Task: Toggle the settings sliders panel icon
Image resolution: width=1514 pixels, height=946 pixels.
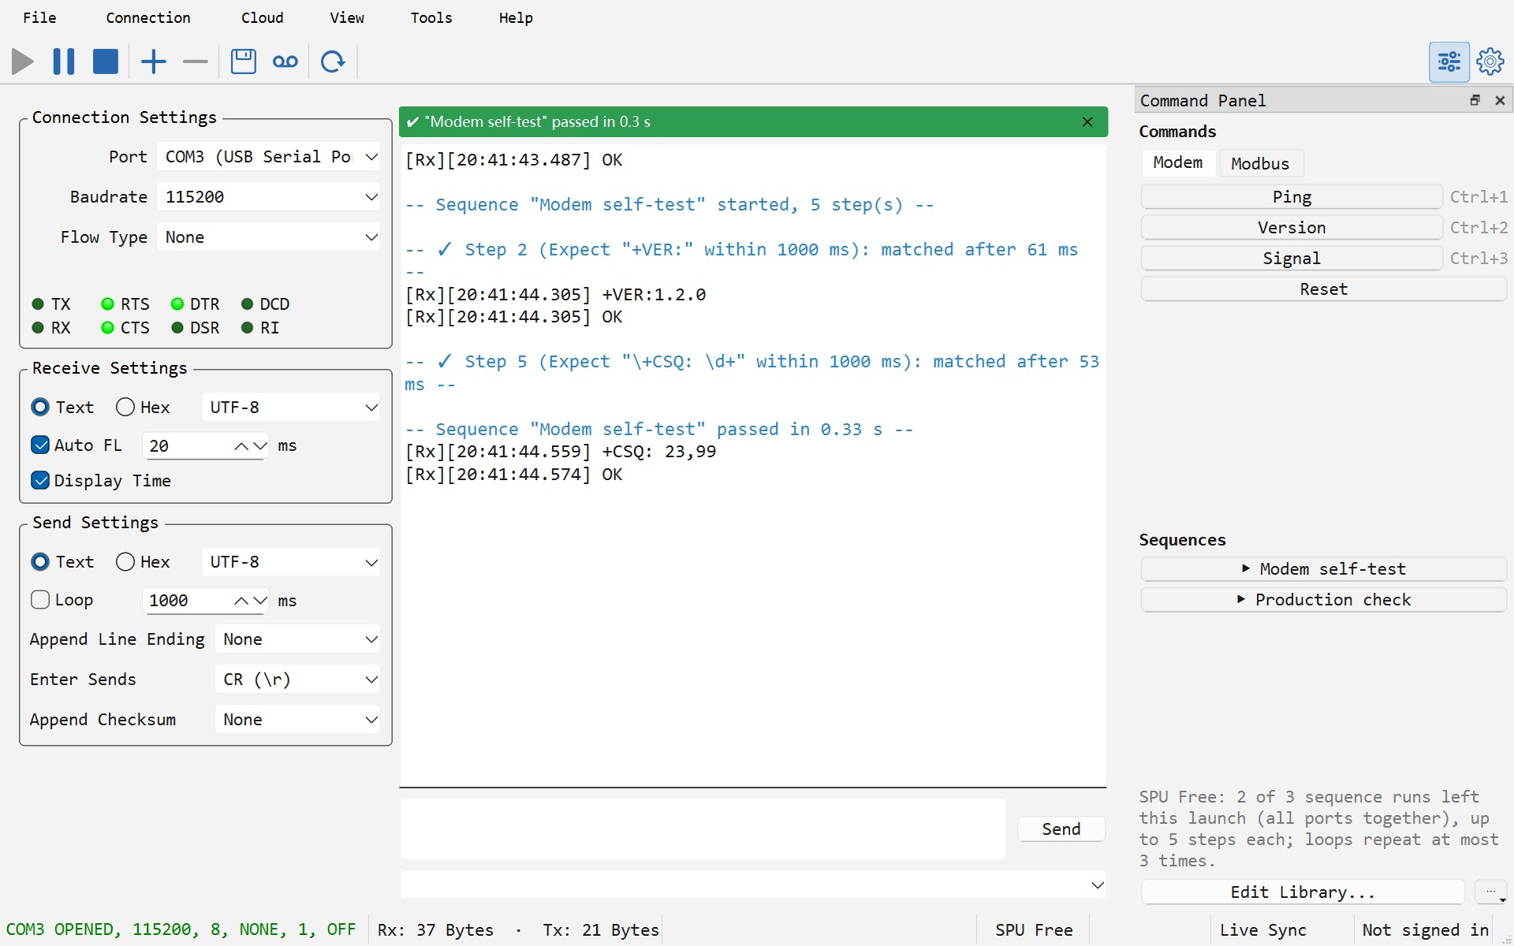Action: (1449, 61)
